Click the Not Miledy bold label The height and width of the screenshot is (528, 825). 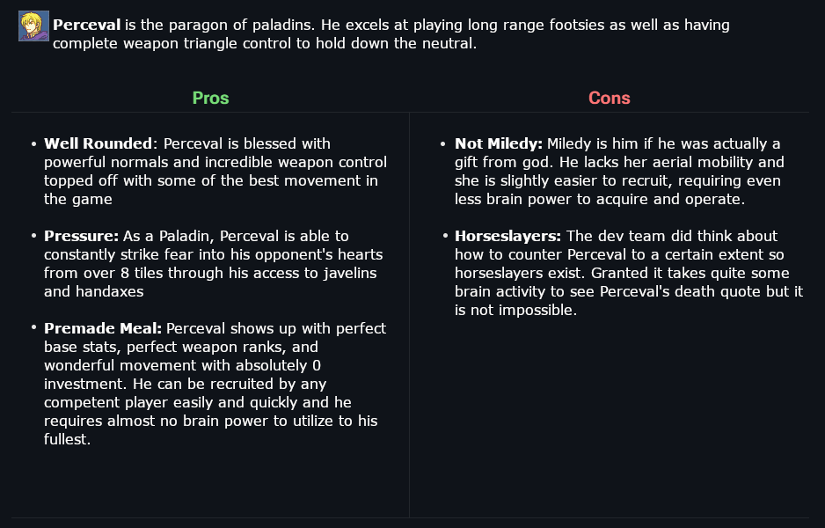[x=498, y=143]
